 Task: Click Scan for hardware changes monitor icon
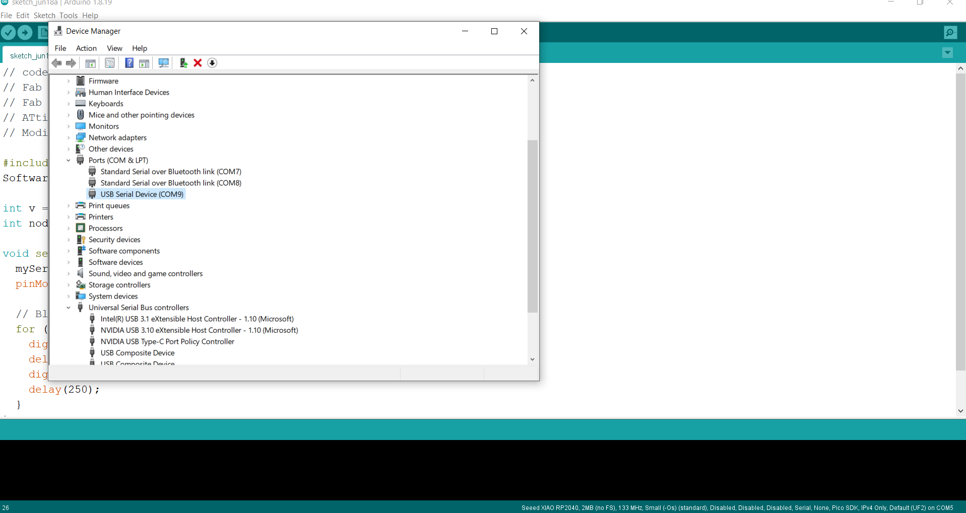[x=164, y=63]
